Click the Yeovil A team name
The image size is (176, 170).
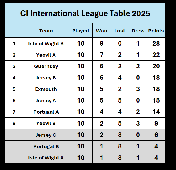[46, 55]
